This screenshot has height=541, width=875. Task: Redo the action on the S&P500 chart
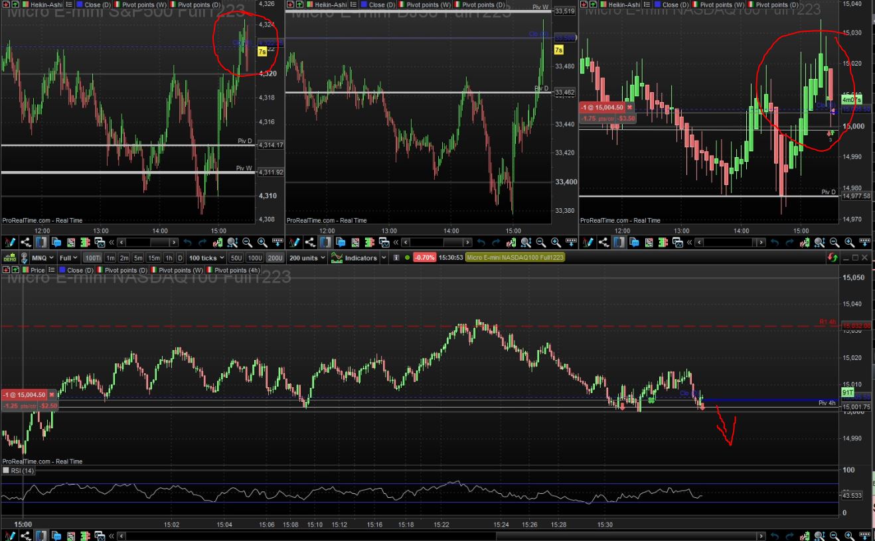(x=202, y=243)
